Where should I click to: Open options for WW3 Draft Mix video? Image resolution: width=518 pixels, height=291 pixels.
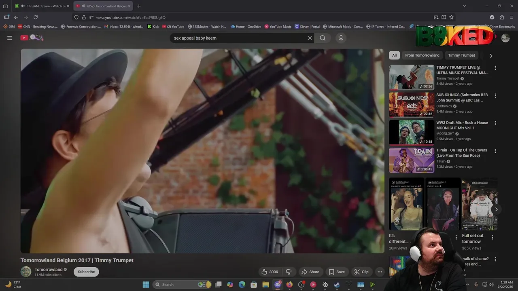[495, 123]
